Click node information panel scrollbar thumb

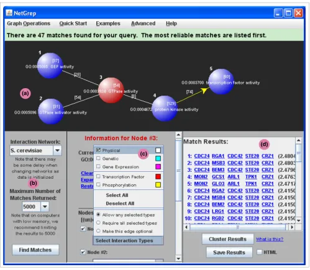(178, 171)
